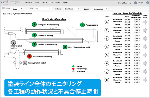Screen dimensions: 150x98
Task: Select grey zone 1 Conveyor marker
Action: coord(25,63)
